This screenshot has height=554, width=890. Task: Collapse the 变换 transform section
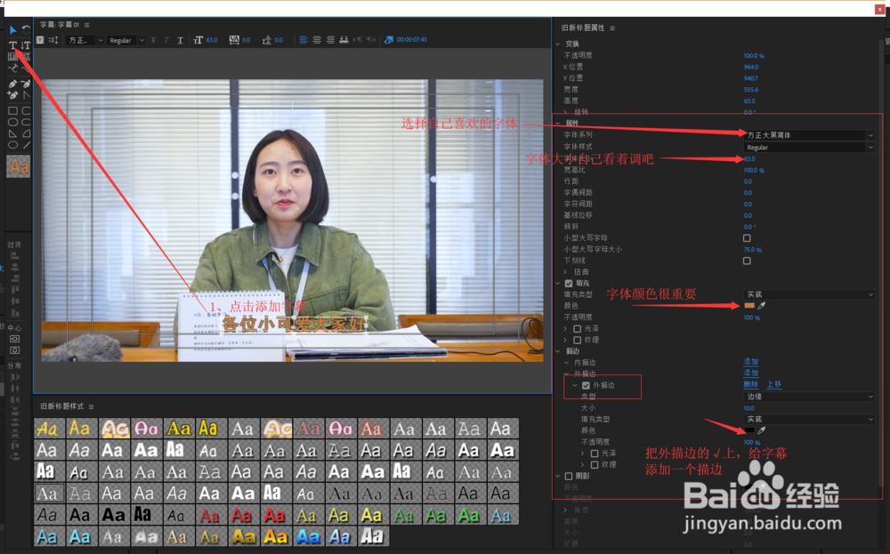[x=558, y=44]
